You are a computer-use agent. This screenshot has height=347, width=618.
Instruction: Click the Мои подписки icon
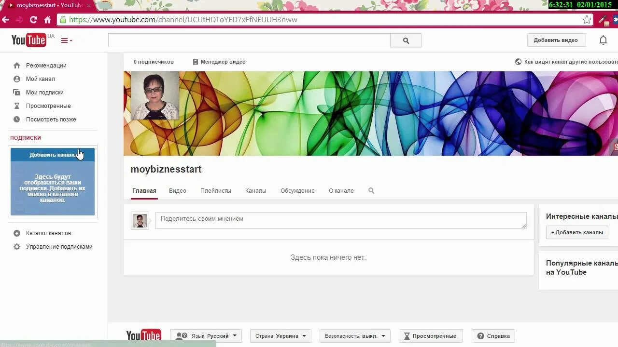[17, 93]
